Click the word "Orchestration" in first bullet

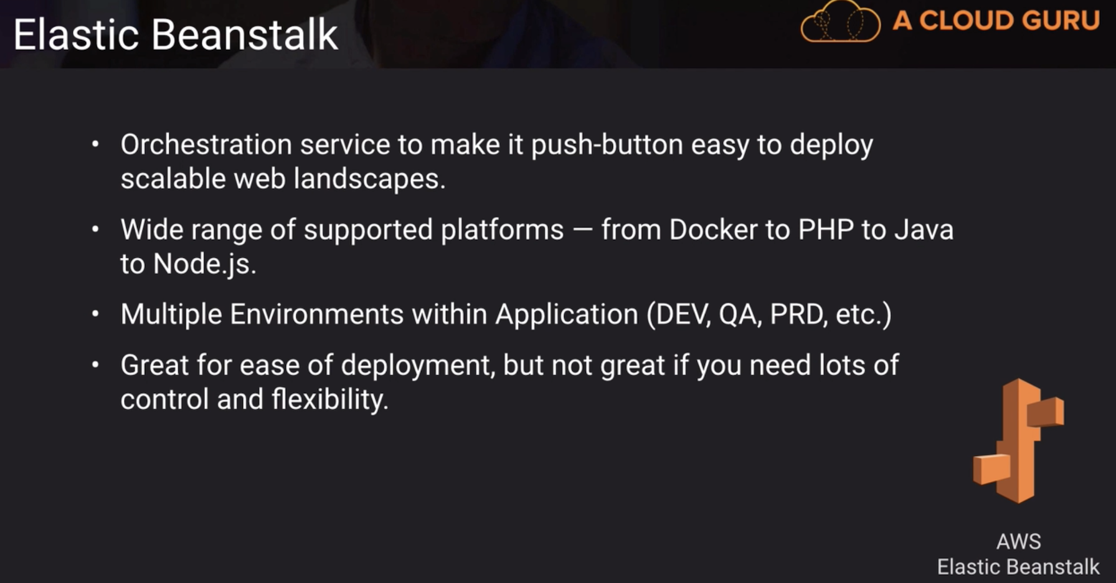(206, 145)
